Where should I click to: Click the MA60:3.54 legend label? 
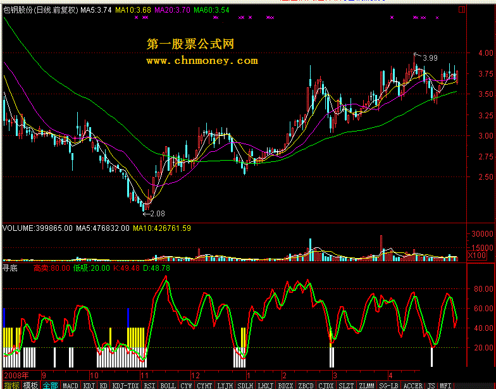point(211,10)
